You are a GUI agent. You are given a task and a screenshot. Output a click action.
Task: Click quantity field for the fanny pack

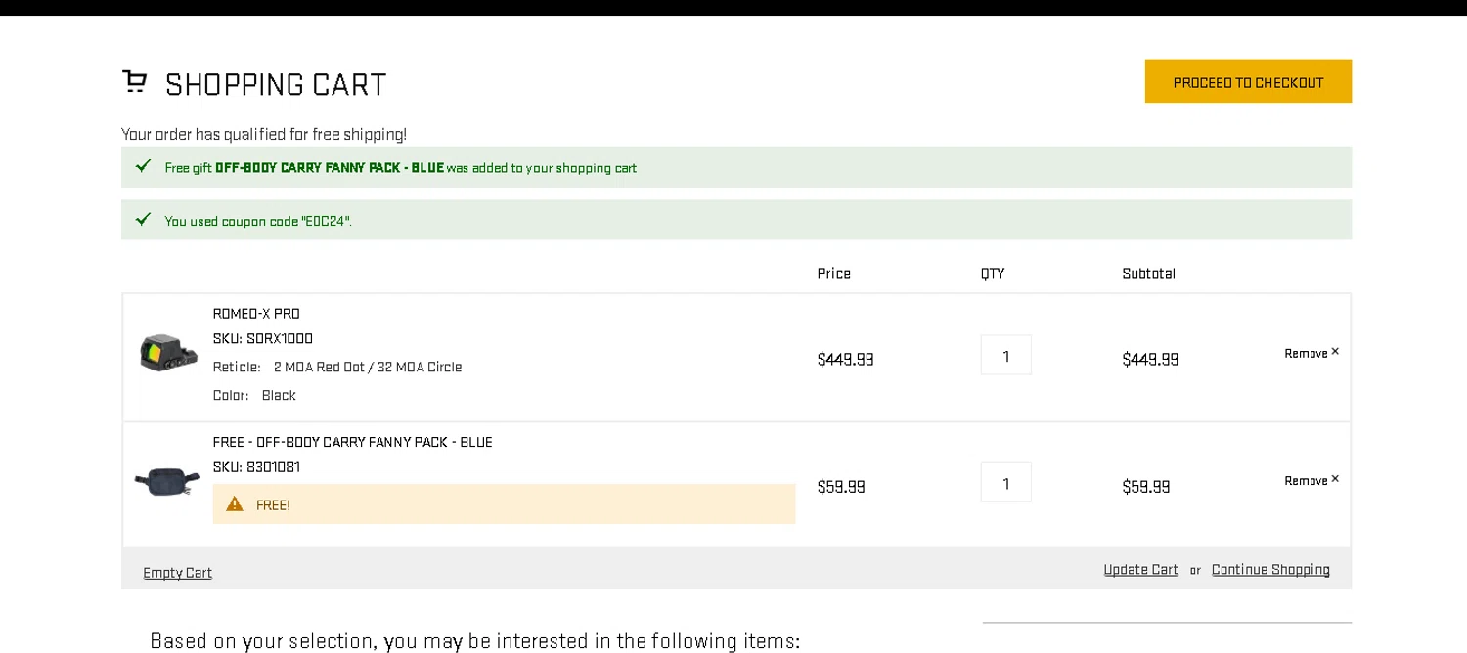(1005, 483)
